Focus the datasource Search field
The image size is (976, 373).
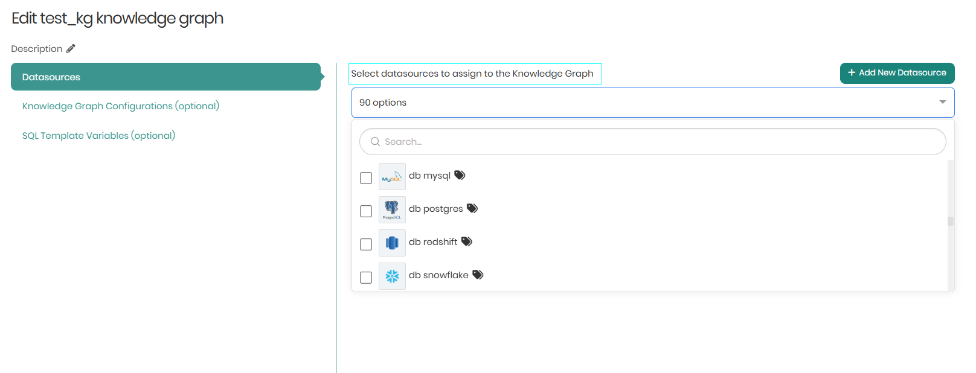(x=658, y=142)
